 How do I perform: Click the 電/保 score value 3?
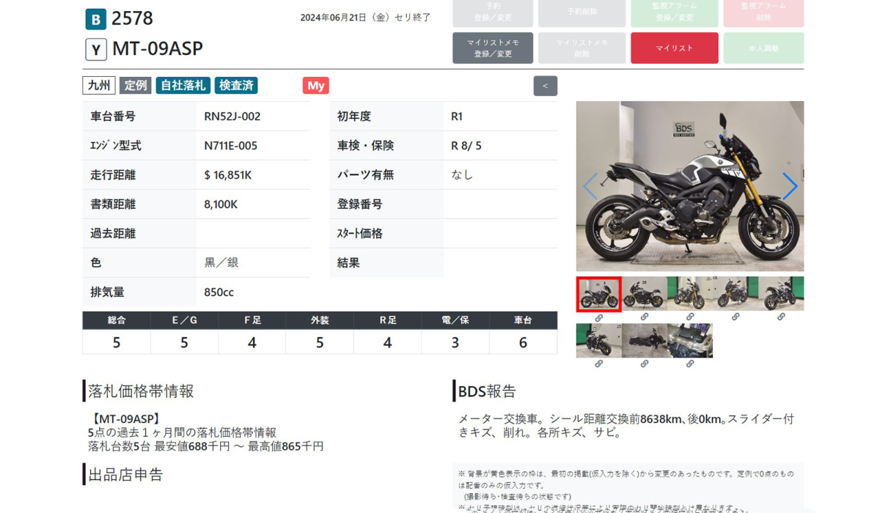pos(455,342)
